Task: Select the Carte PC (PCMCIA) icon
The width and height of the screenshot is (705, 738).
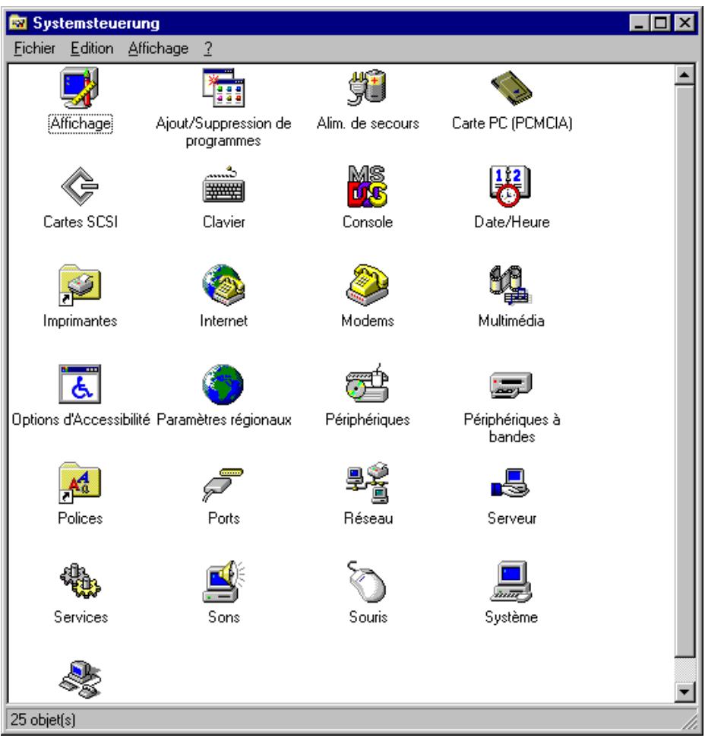Action: click(511, 88)
